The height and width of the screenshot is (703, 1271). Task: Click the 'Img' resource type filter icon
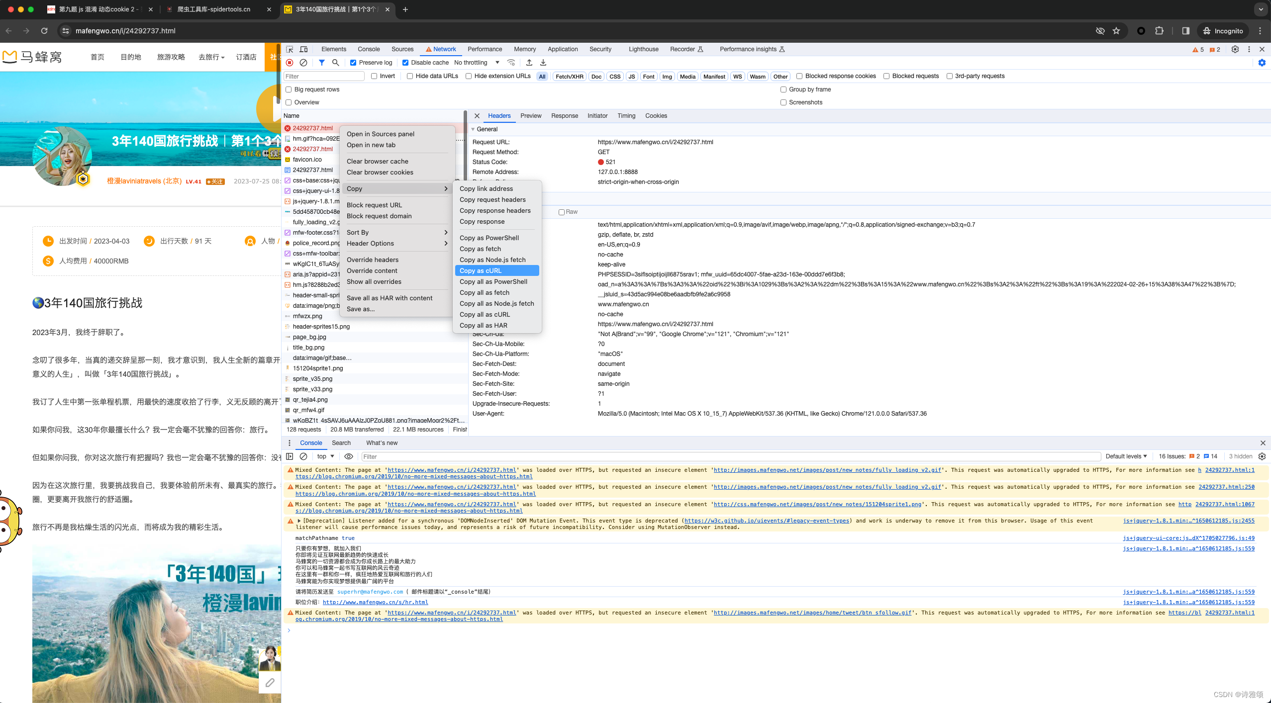[667, 76]
